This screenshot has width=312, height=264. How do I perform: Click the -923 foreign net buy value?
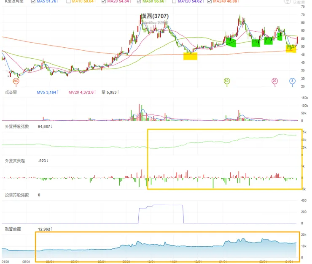click(43, 161)
